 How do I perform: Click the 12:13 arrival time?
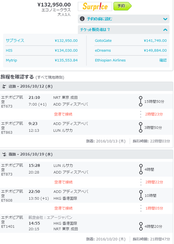pos(34,130)
